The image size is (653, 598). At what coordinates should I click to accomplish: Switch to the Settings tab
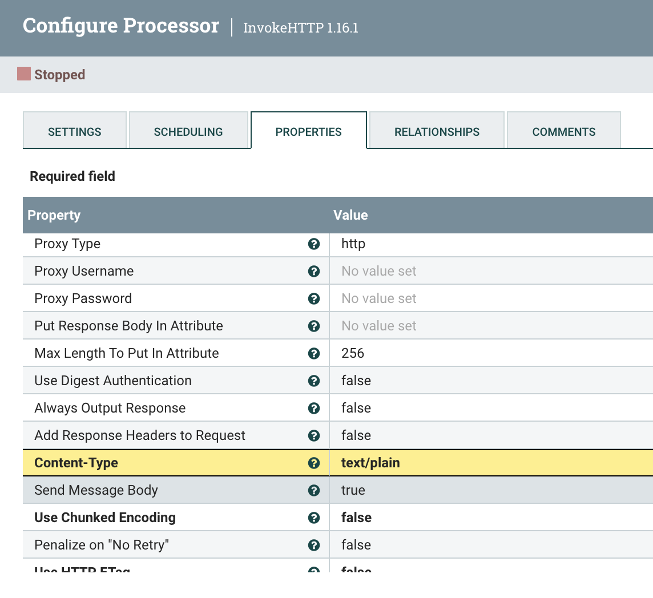point(74,131)
